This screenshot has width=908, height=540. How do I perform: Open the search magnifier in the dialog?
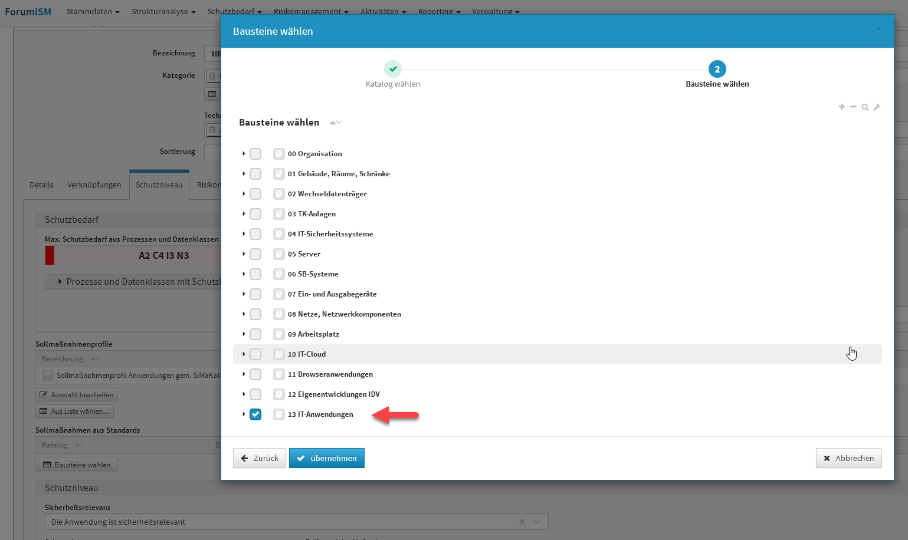[865, 107]
